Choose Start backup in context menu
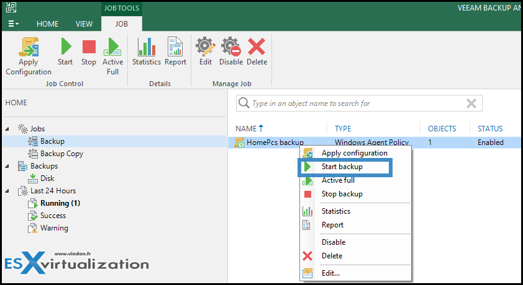Viewport: 523px width, 285px height. pyautogui.click(x=342, y=167)
